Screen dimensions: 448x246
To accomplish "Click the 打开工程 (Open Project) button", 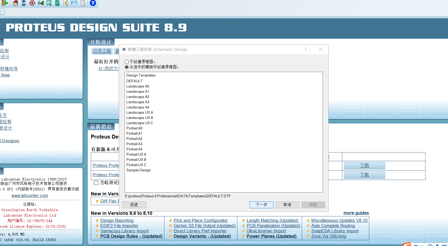I will point(102,51).
